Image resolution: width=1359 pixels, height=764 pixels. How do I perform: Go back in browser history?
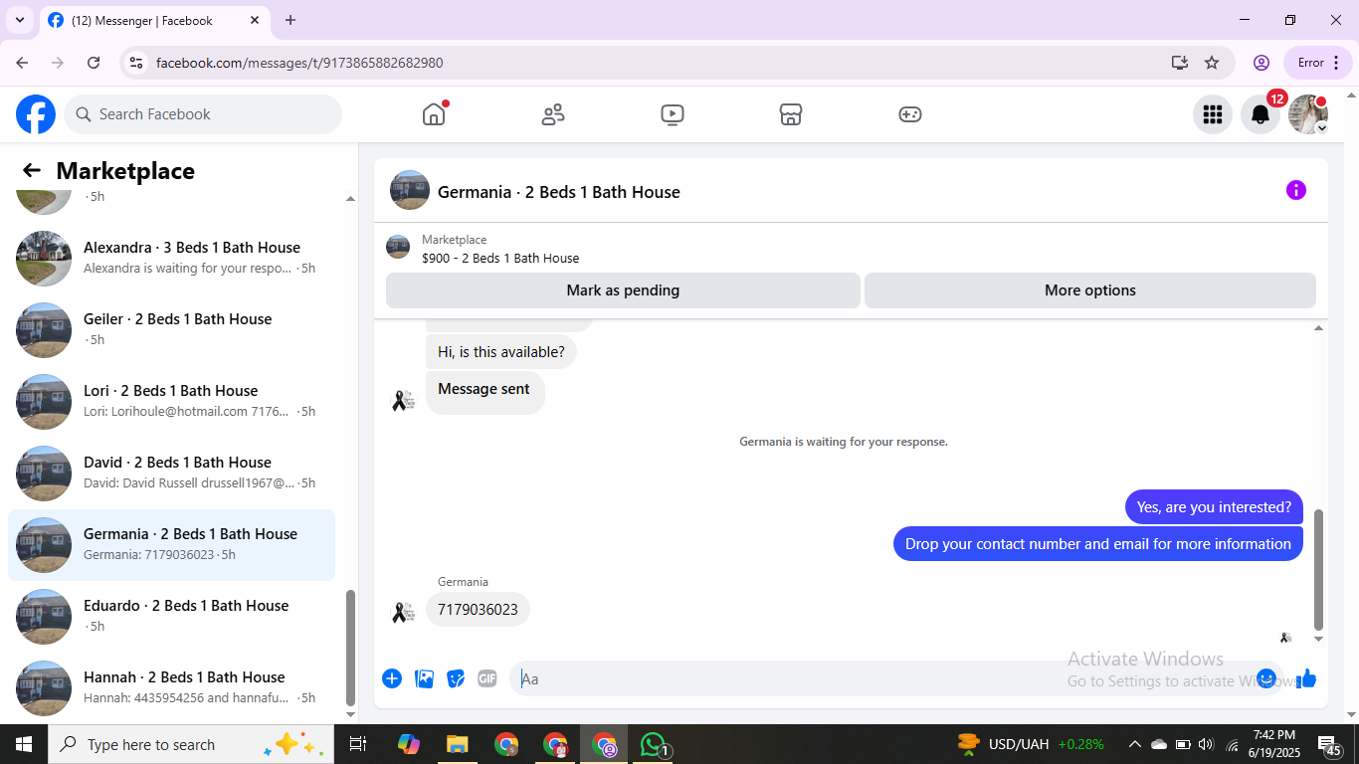tap(22, 63)
